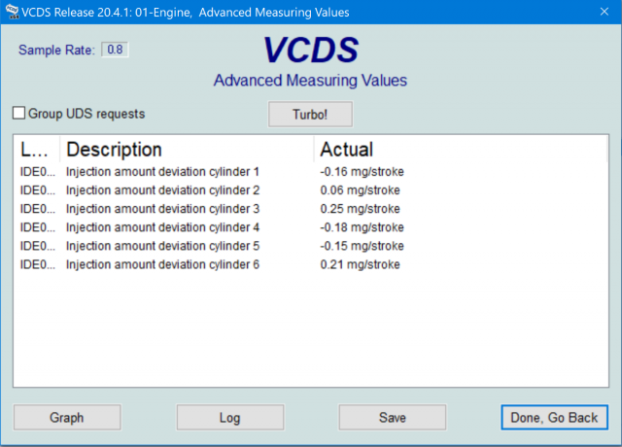Click Done, Go Back button
Screen dimensions: 622x447
pyautogui.click(x=554, y=418)
